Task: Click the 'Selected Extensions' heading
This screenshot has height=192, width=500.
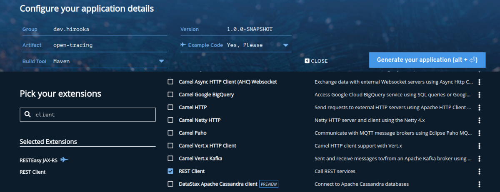Action: click(48, 142)
